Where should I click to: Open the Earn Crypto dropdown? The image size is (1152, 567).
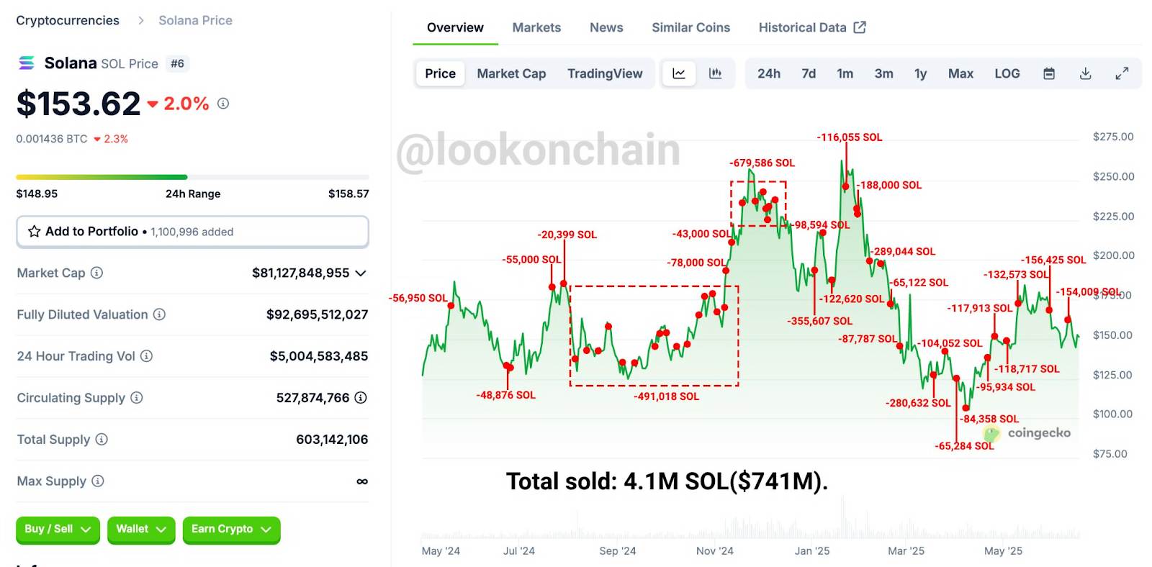point(231,530)
